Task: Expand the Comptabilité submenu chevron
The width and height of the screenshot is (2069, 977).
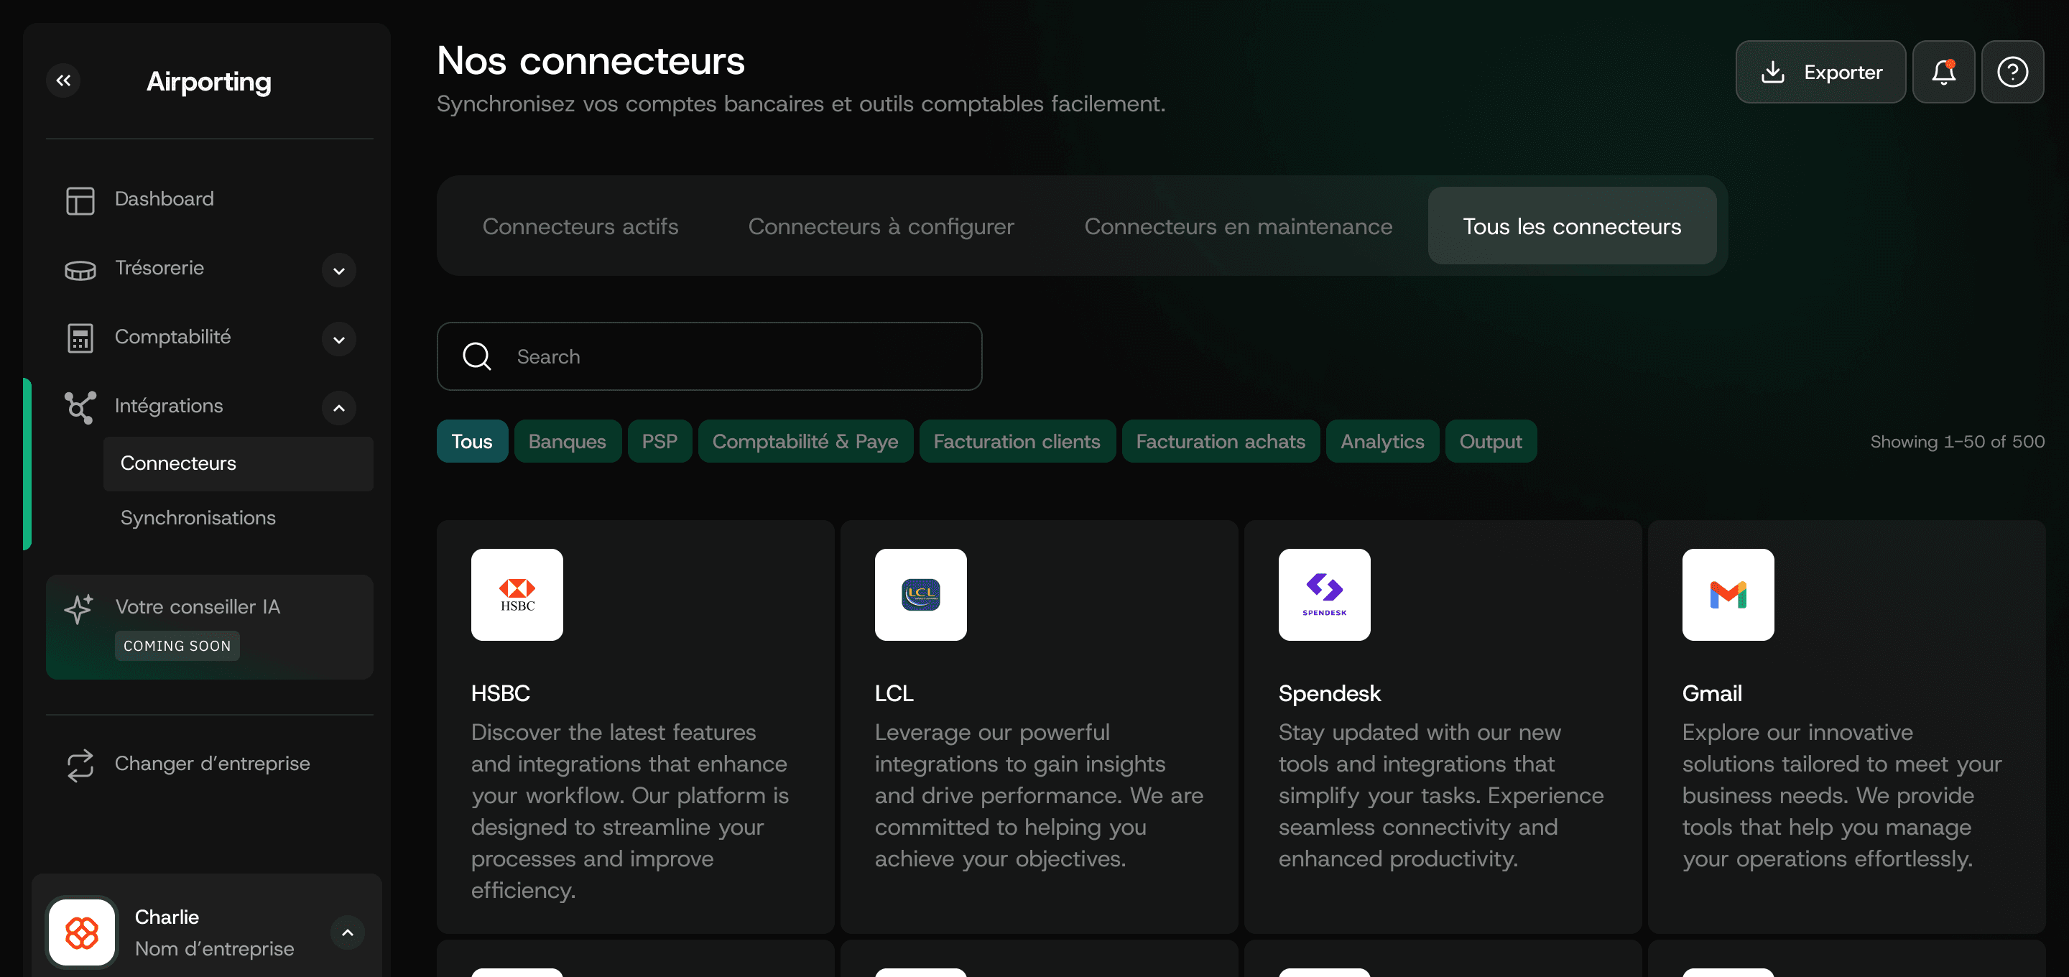Action: pos(339,340)
